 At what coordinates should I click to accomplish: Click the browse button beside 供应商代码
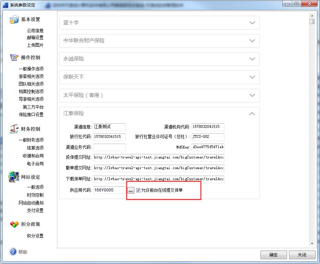(131, 190)
